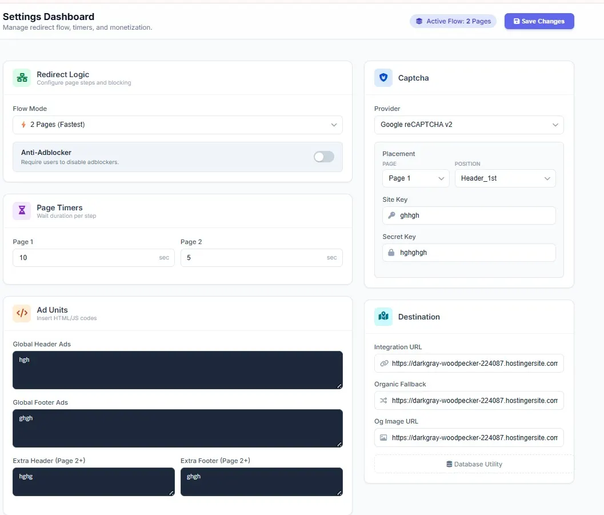
Task: Click the resize handle of Extra Header textarea
Action: 171,493
